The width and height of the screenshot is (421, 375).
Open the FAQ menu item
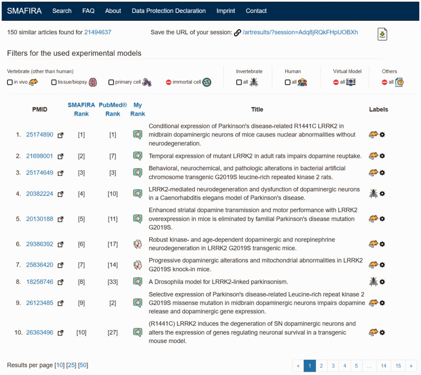(x=88, y=11)
